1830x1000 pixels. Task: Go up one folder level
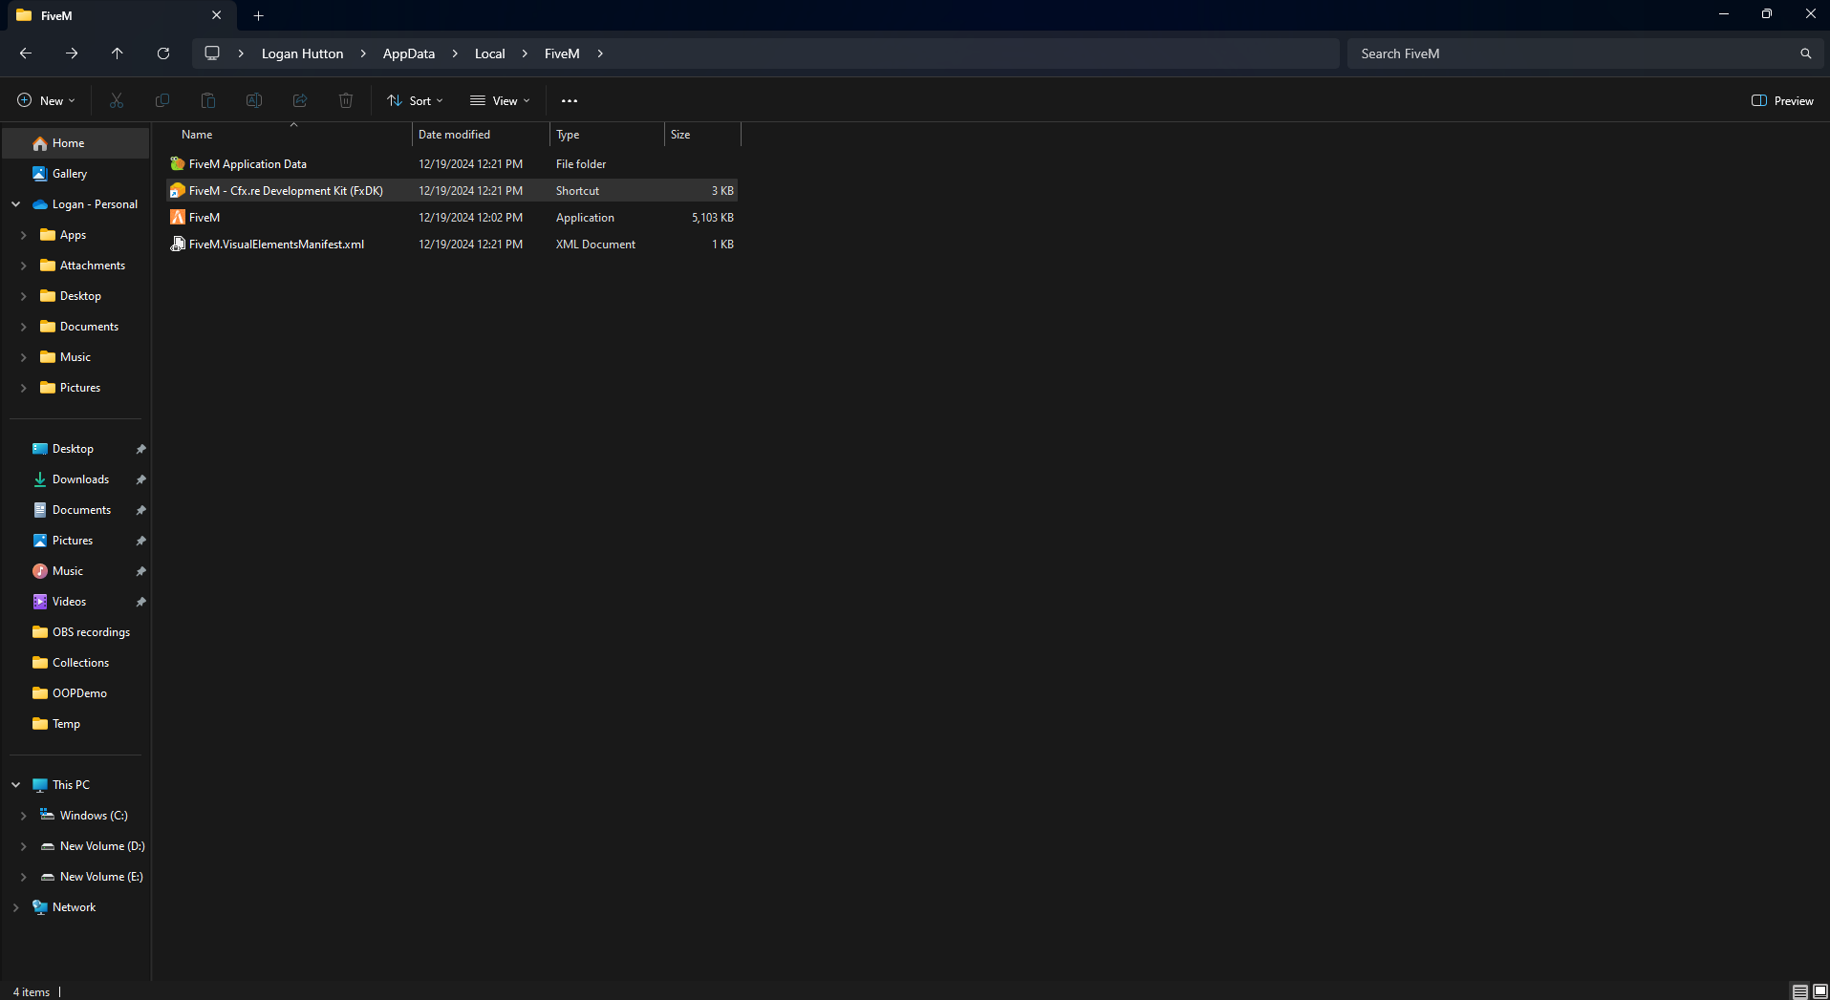coord(117,53)
